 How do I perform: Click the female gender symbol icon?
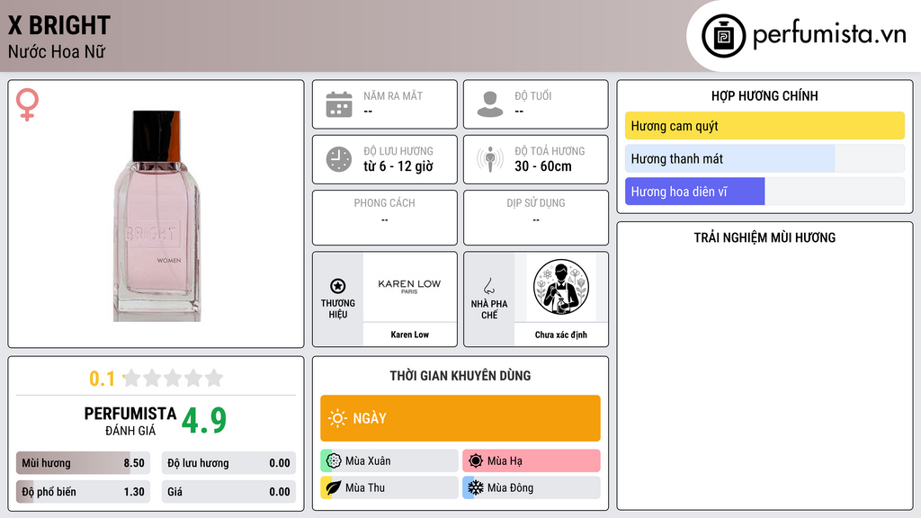[27, 104]
